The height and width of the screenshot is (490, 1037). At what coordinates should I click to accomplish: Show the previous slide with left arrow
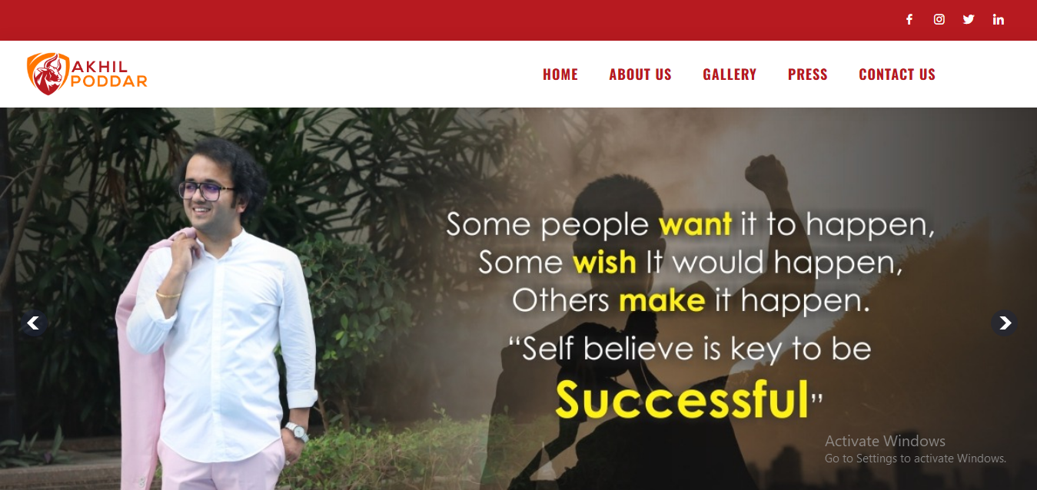33,323
